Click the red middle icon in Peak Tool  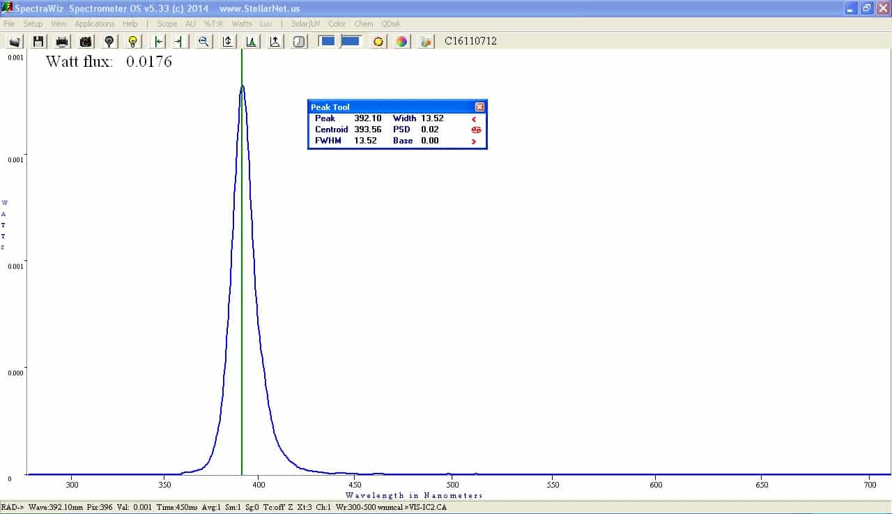click(476, 130)
